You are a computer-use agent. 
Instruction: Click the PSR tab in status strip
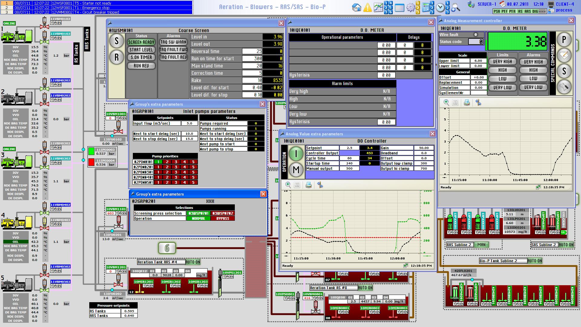click(x=497, y=11)
